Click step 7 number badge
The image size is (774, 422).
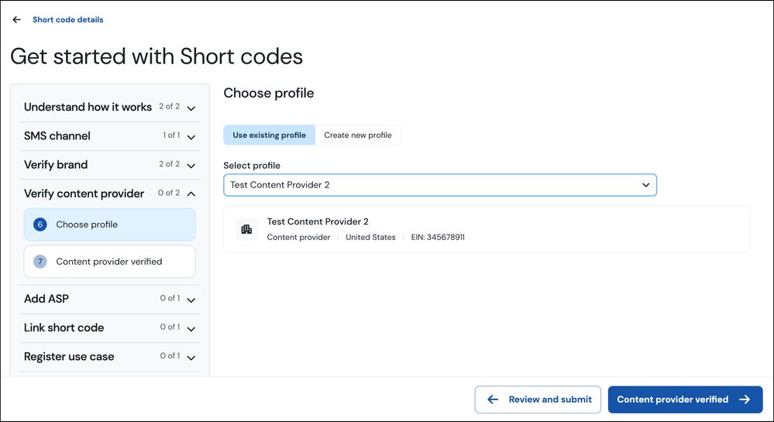click(x=40, y=262)
